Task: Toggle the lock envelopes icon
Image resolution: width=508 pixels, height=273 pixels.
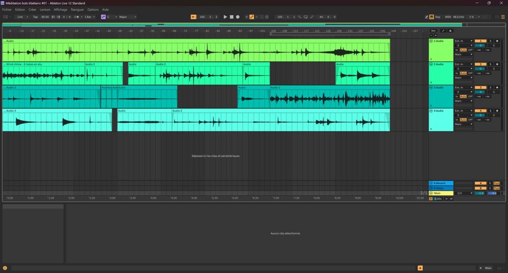Action: coord(450,31)
